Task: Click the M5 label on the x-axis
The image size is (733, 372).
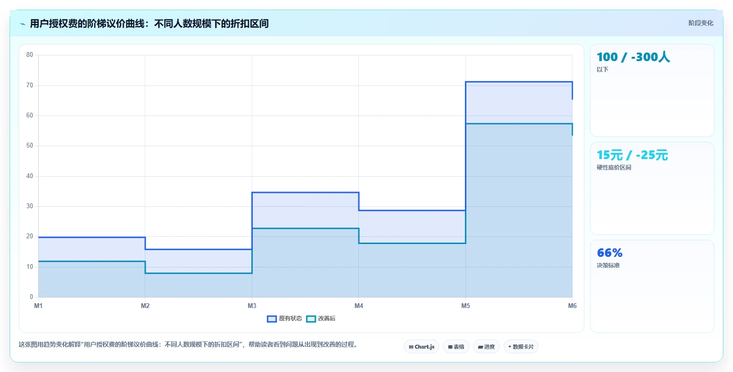Action: (x=465, y=306)
